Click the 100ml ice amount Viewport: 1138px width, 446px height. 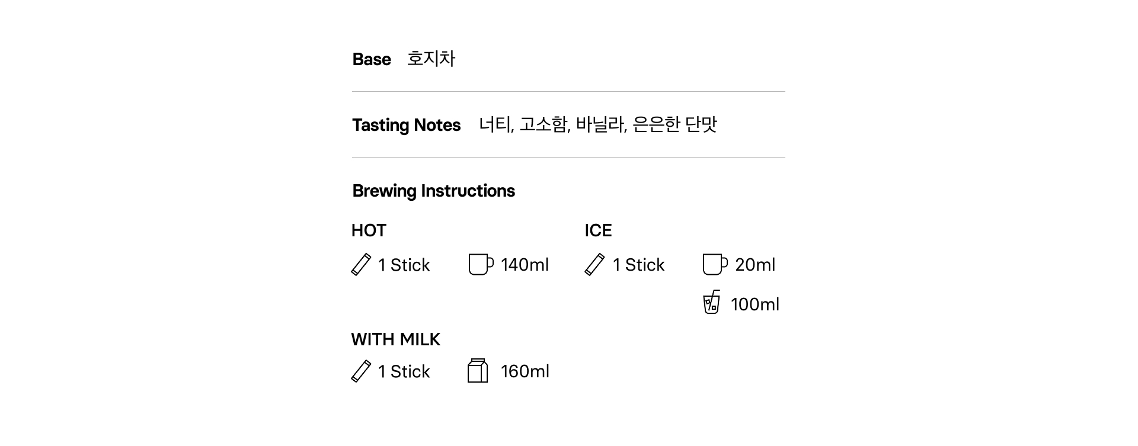[755, 304]
